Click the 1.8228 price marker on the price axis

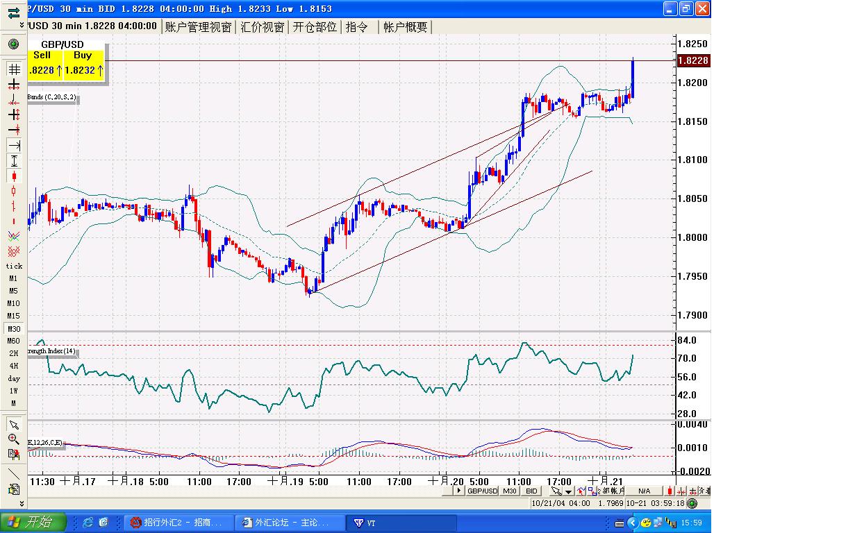click(692, 61)
